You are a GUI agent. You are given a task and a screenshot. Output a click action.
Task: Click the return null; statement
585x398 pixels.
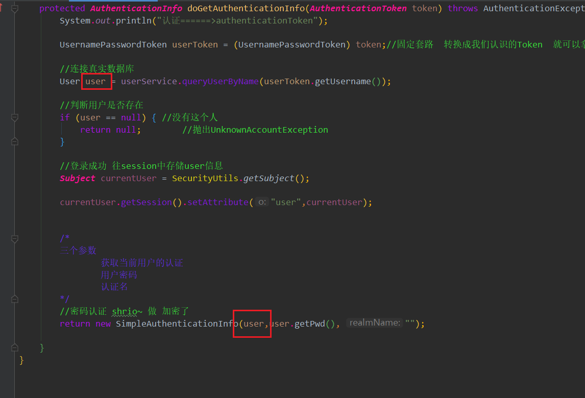pos(110,130)
